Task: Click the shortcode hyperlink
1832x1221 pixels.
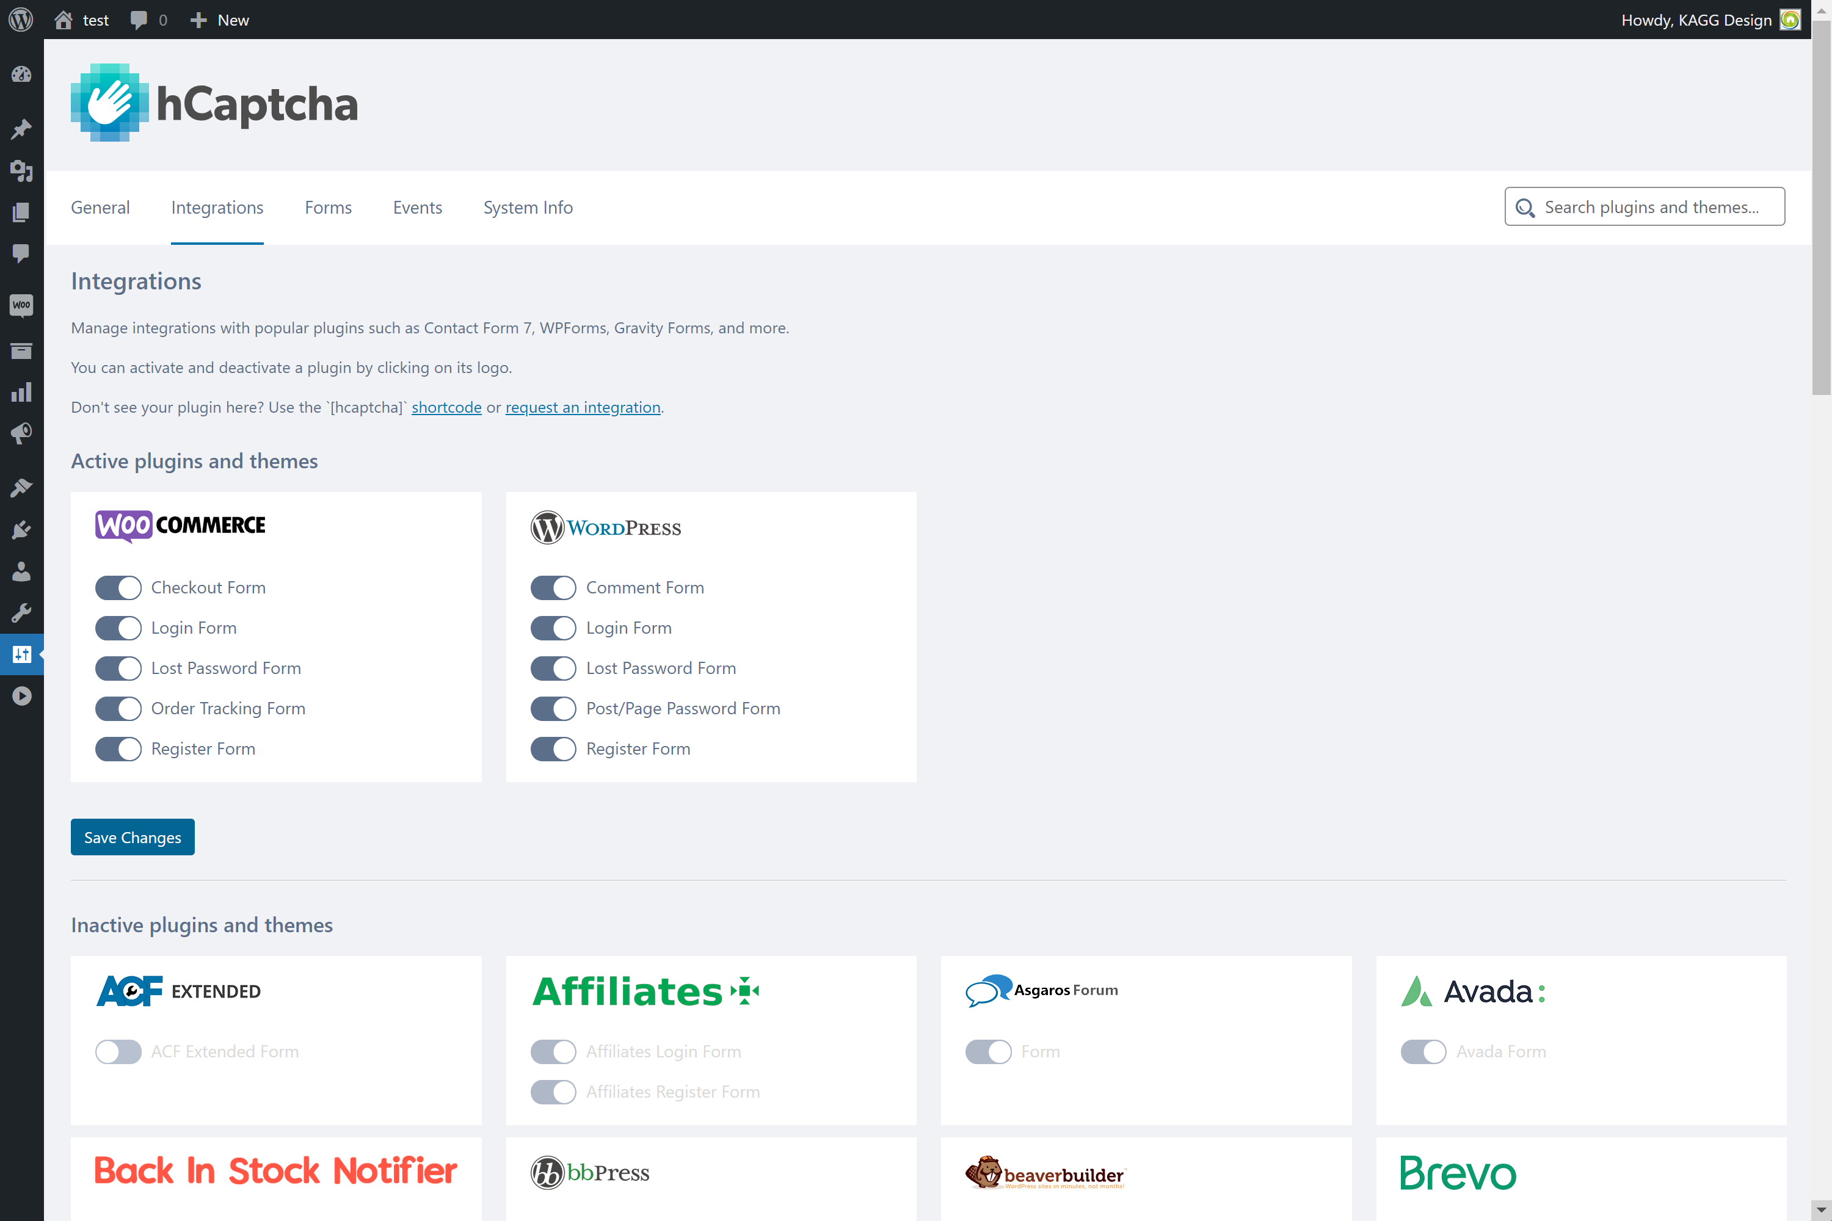Action: click(446, 406)
